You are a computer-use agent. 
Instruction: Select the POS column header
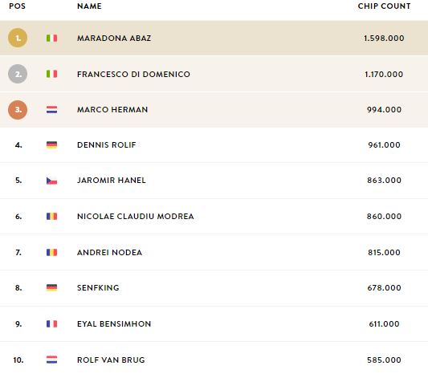[x=17, y=6]
